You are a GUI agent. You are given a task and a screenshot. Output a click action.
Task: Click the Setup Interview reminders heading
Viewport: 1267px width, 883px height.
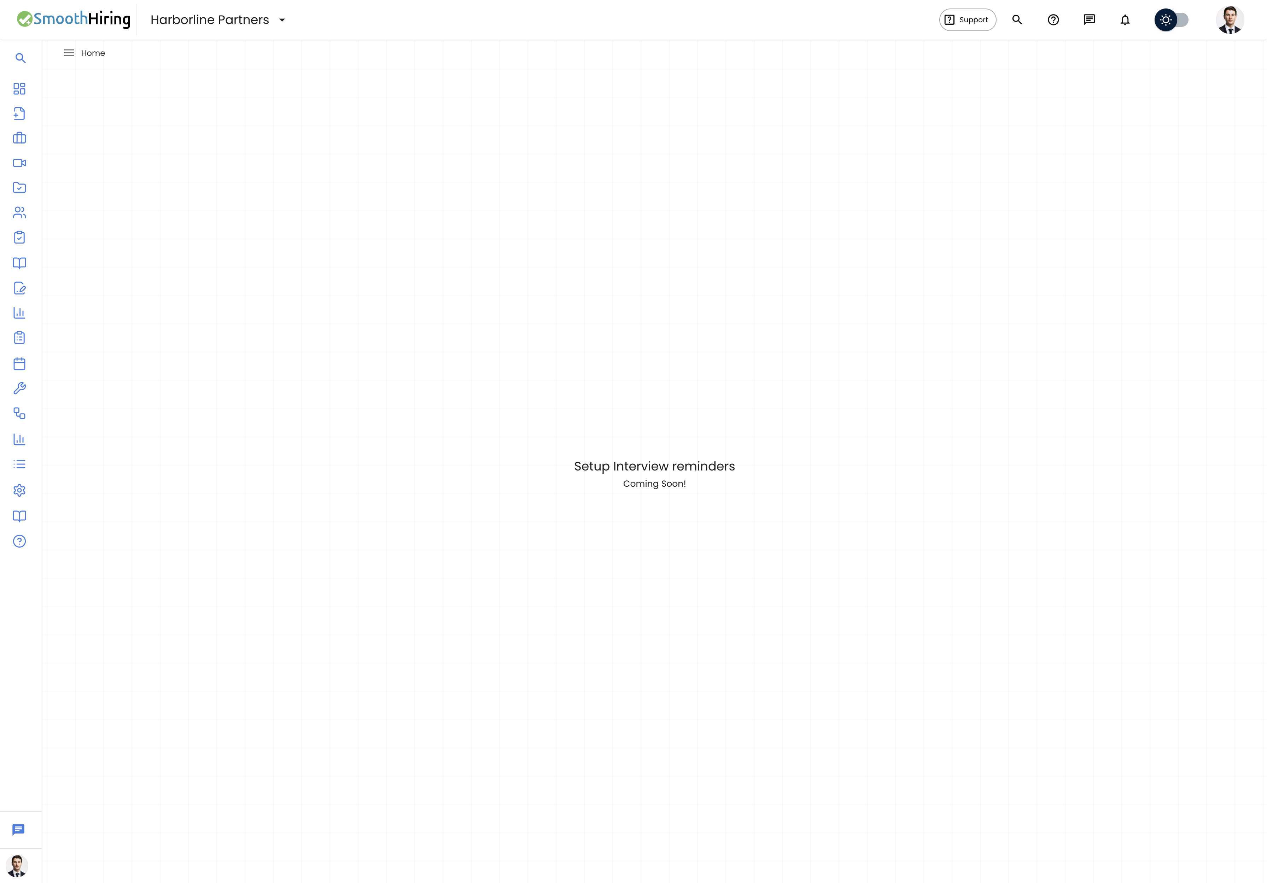tap(654, 466)
